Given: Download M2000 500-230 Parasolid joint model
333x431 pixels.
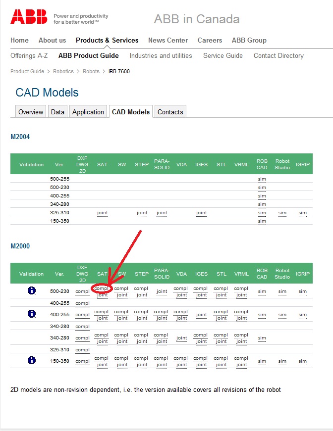Looking at the screenshot, I should [162, 291].
